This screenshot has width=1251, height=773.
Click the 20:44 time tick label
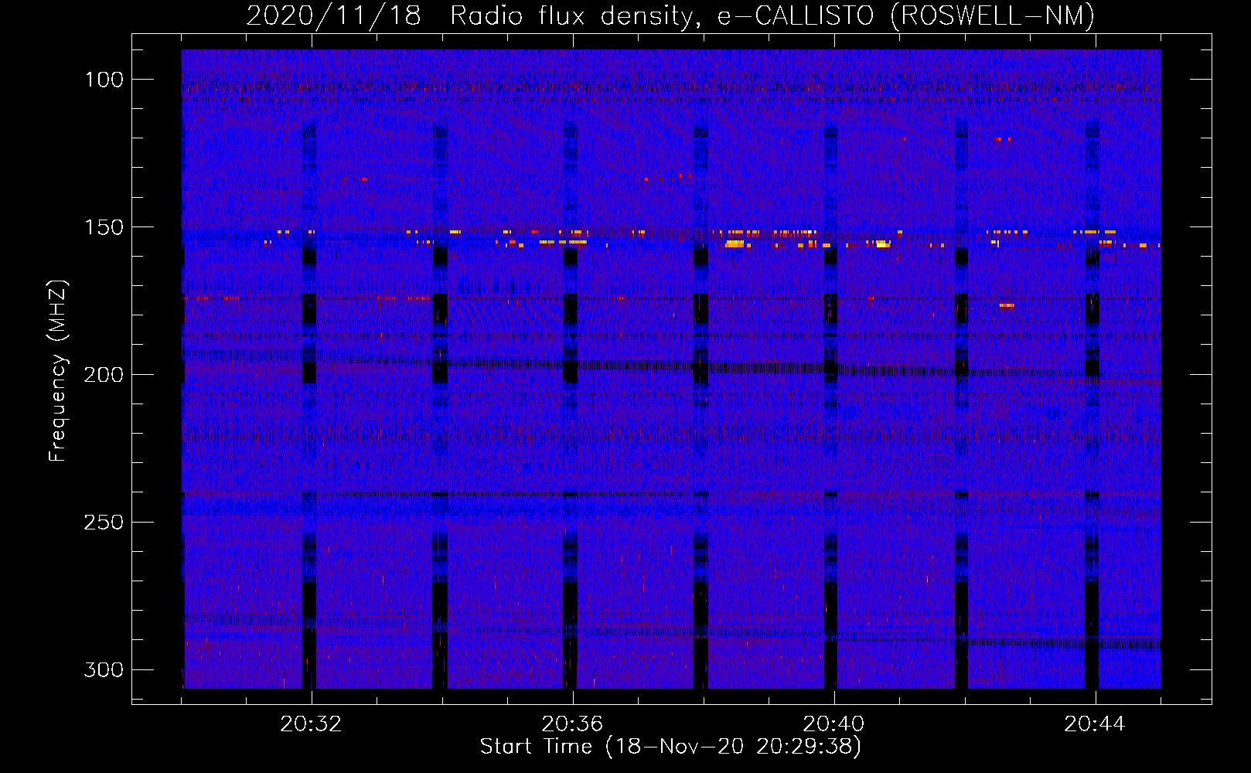pyautogui.click(x=1095, y=724)
